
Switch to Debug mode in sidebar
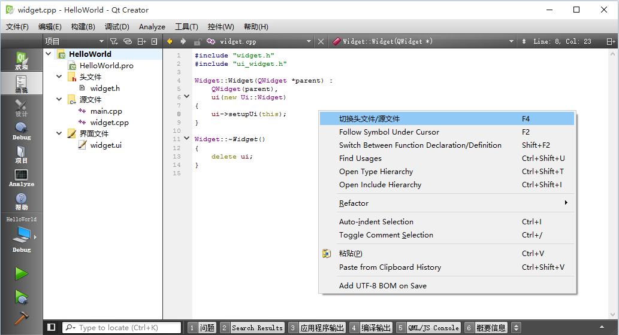(22, 131)
